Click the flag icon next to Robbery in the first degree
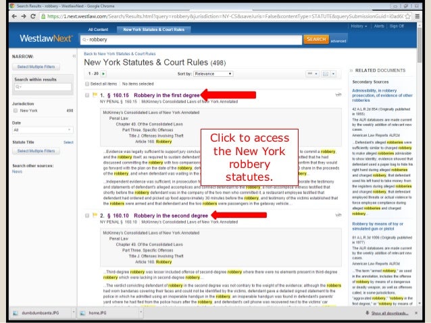The image size is (431, 323). point(95,95)
